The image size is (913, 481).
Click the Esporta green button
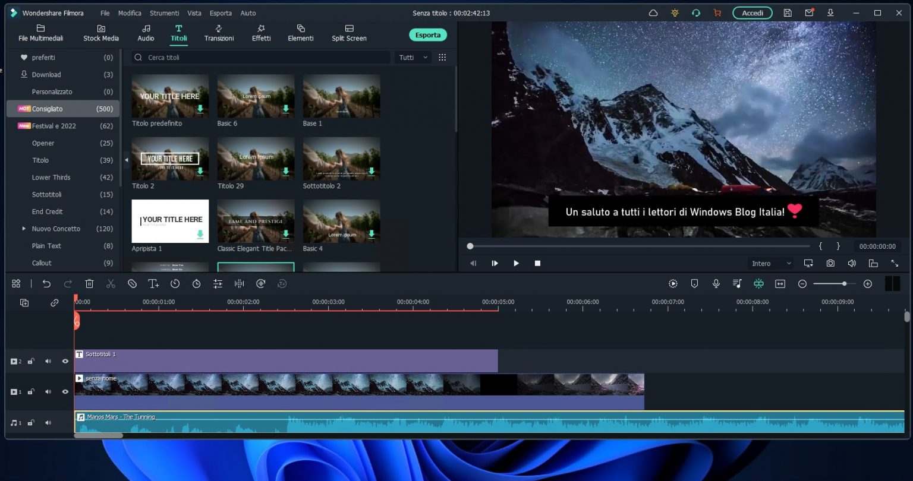tap(427, 34)
